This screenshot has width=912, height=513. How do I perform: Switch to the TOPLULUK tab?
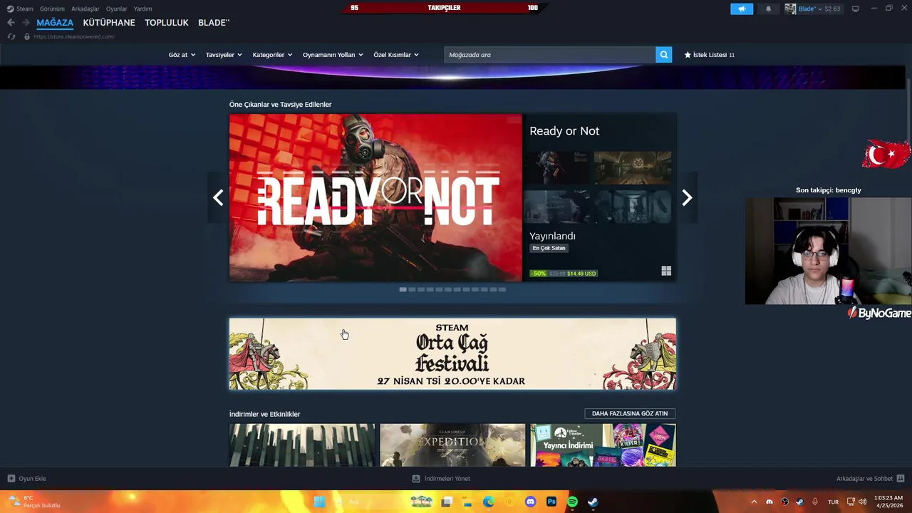[x=167, y=23]
